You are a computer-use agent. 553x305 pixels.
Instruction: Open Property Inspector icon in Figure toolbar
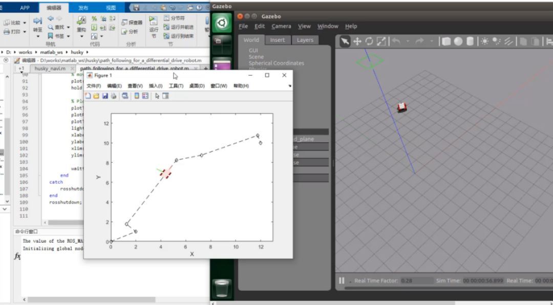tap(165, 96)
